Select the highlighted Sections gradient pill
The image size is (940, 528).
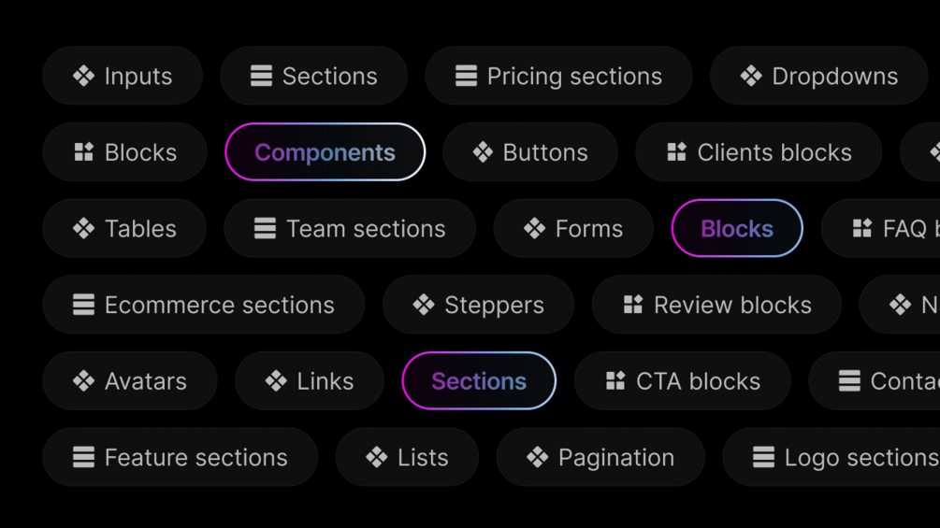pos(479,380)
